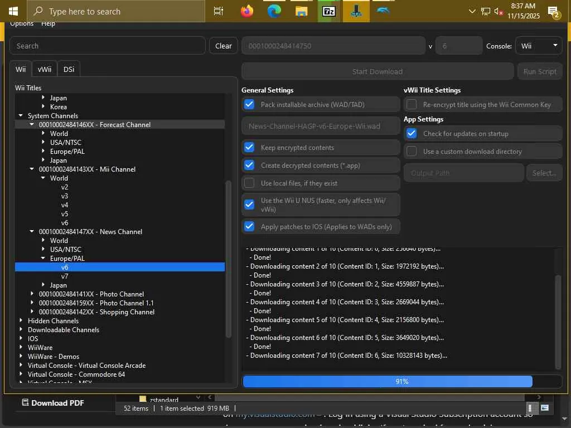
Task: Open 7-Zip from the taskbar
Action: point(329,11)
